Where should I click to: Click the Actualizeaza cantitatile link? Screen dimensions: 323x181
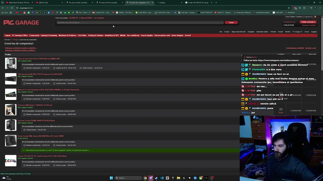[x=295, y=48]
